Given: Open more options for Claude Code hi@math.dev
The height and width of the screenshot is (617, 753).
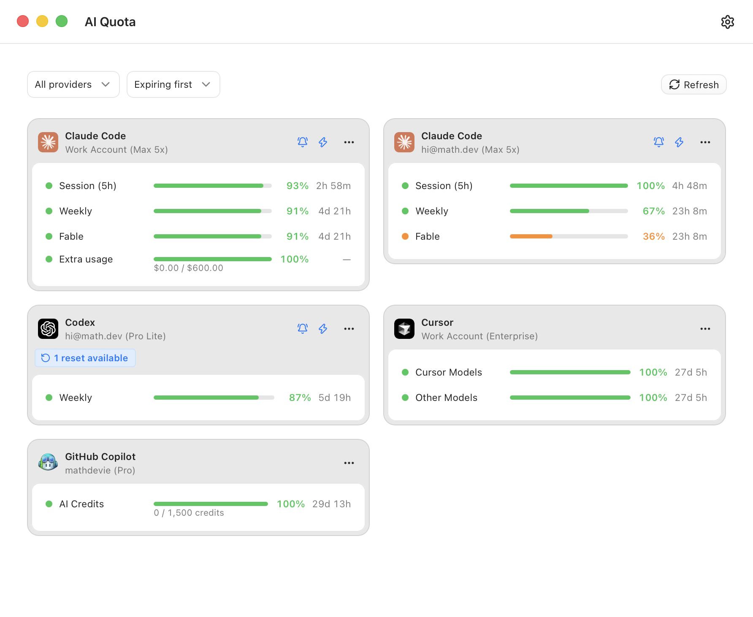Looking at the screenshot, I should pos(705,142).
